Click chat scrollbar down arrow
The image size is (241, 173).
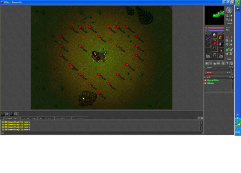coord(201,130)
